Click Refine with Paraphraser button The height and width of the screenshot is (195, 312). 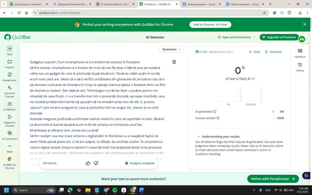pyautogui.click(x=273, y=179)
